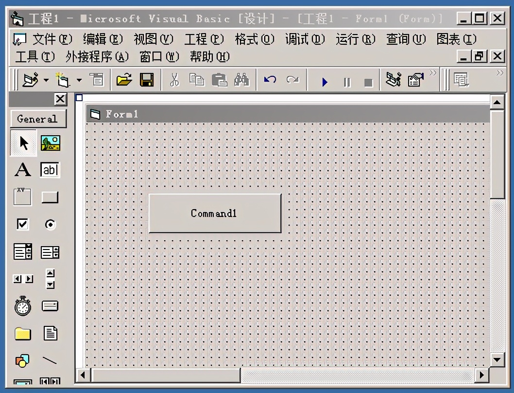Click the Add Form toolbar icon

(62, 80)
